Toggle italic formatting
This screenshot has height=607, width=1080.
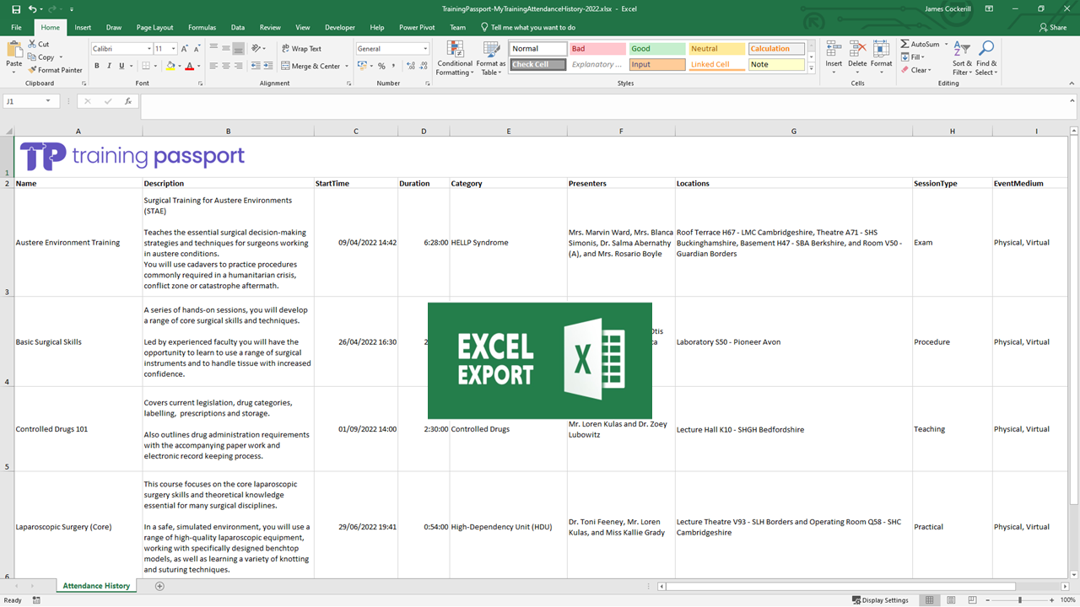pyautogui.click(x=109, y=66)
